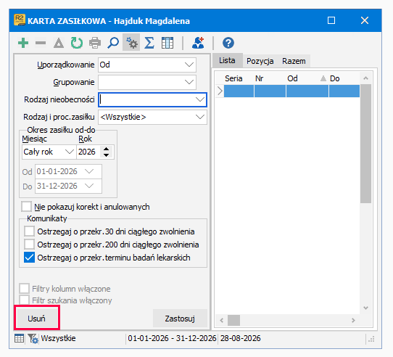The width and height of the screenshot is (393, 357).
Task: Click the 28-08-2026 date in status bar
Action: 240,338
